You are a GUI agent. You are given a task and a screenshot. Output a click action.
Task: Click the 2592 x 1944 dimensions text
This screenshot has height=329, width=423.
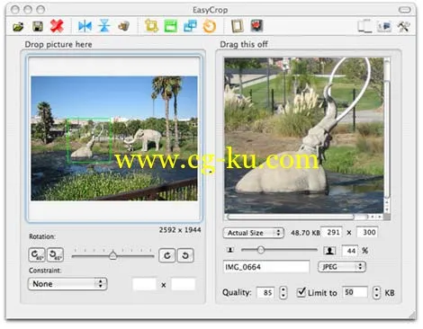pos(180,230)
